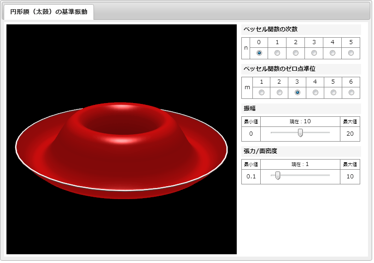This screenshot has height=263, width=374.
Task: Select Bessel order n = 2 radio button
Action: [x=297, y=53]
